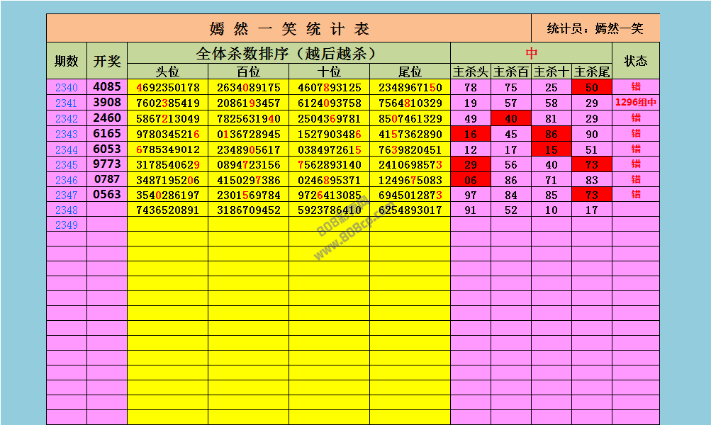Open the period 2349 link

(67, 225)
